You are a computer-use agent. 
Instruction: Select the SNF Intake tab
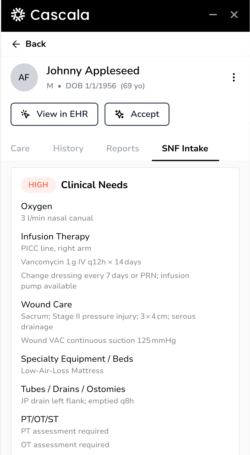185,148
